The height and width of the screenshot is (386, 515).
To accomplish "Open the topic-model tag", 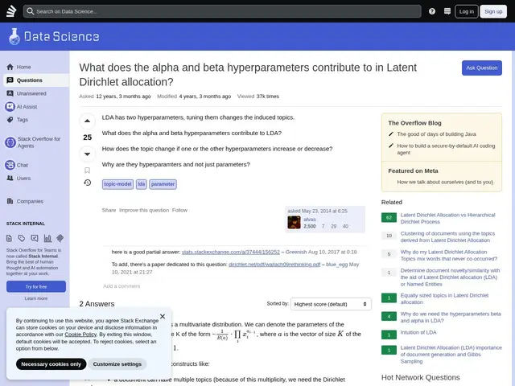I will pos(117,184).
